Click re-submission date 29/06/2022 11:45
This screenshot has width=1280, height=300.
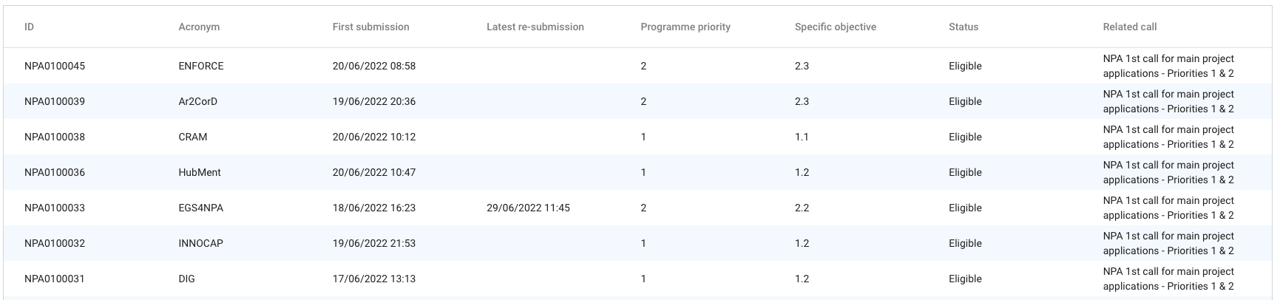click(x=528, y=208)
